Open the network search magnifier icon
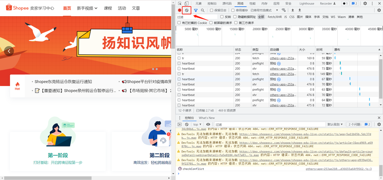 coord(202,10)
